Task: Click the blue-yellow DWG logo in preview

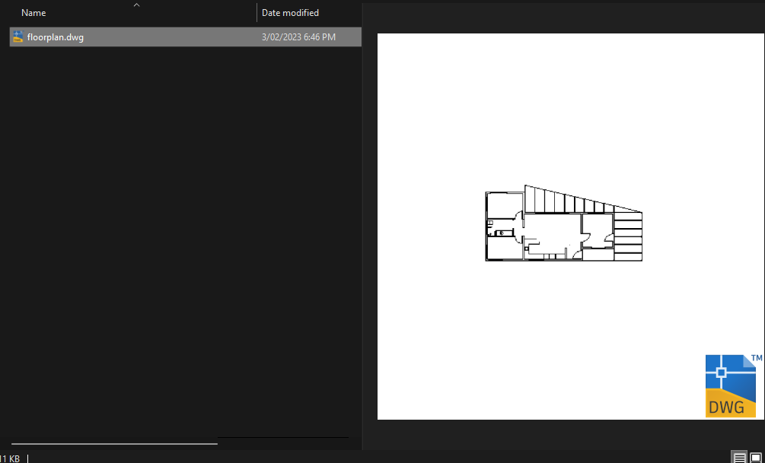Action: pyautogui.click(x=730, y=386)
